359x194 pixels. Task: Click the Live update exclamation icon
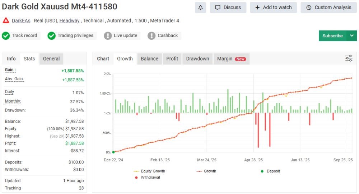108,36
